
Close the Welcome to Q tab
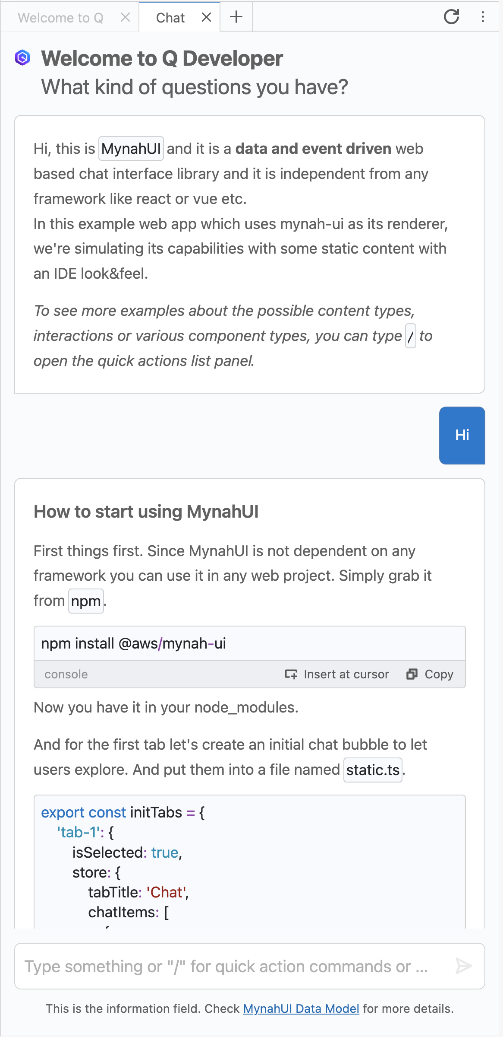125,17
